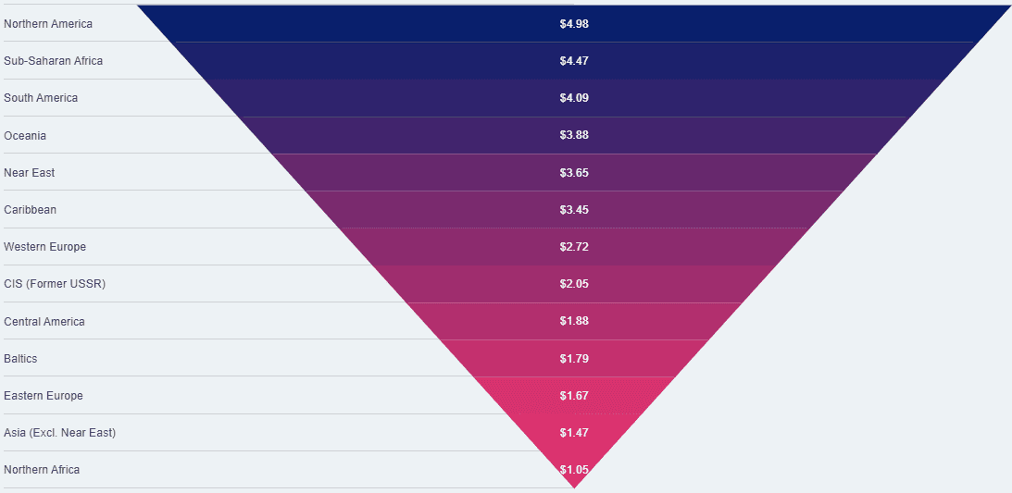The height and width of the screenshot is (493, 1012).
Task: Select the $1.47 funnel value
Action: click(x=574, y=433)
